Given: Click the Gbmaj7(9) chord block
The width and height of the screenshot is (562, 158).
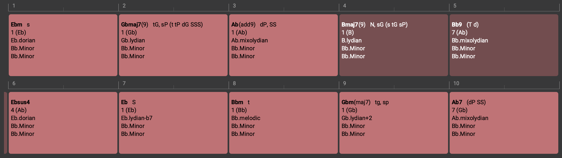Looking at the screenshot, I should point(173,45).
